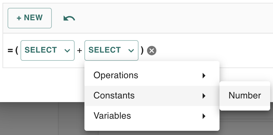Choose Operations from the popup menu
The image size is (273, 135).
pyautogui.click(x=116, y=75)
